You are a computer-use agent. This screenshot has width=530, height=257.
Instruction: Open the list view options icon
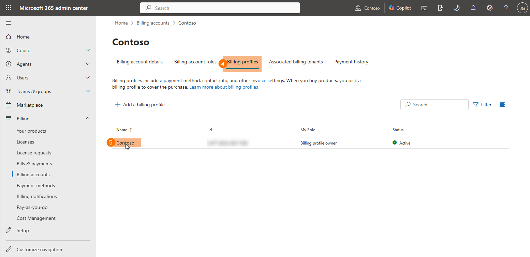(x=502, y=105)
